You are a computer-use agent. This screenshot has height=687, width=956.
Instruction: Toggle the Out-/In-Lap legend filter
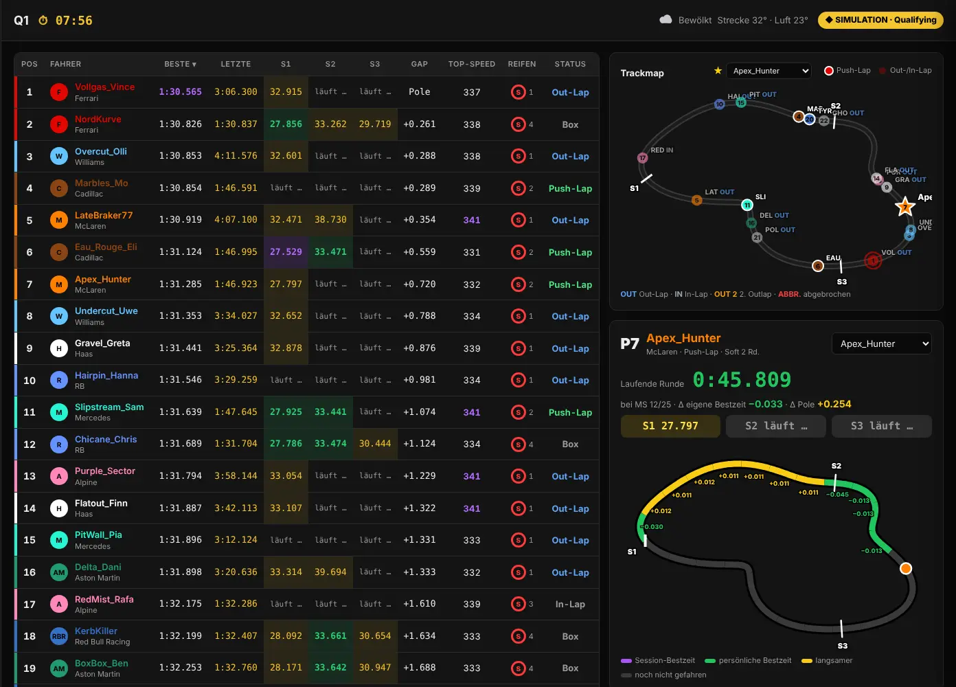click(x=905, y=71)
